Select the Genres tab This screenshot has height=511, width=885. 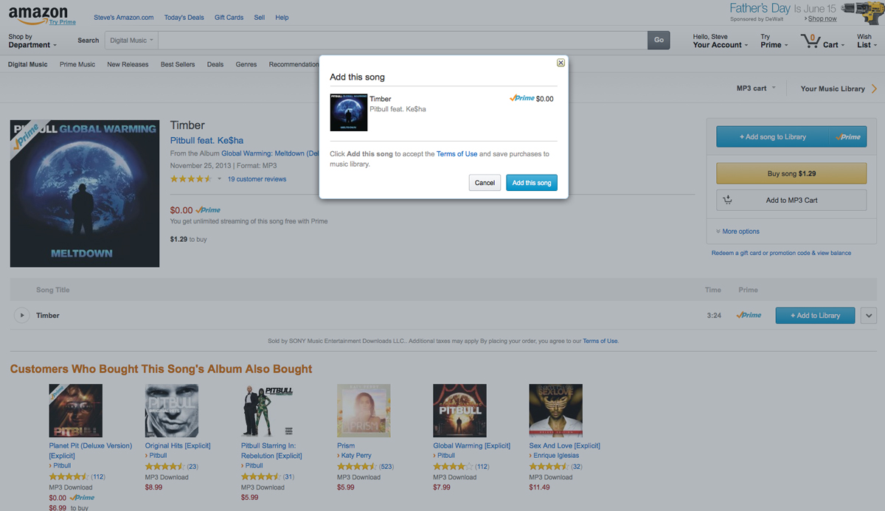246,65
